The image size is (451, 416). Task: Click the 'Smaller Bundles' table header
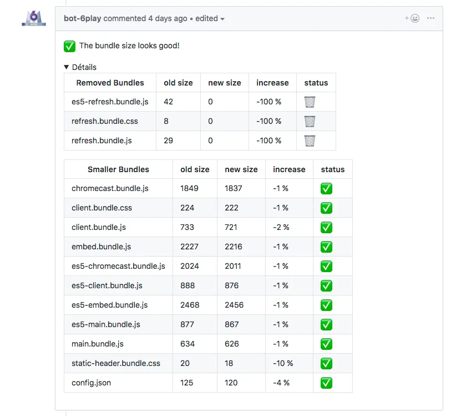click(118, 169)
